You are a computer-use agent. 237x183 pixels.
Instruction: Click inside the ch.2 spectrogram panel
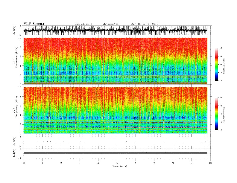[115, 111]
